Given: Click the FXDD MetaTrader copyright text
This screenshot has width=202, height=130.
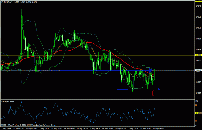Looking at the screenshot, I should pos(28,125).
